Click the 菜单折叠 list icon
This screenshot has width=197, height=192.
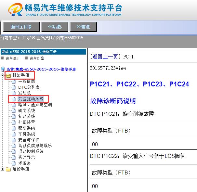click(26, 58)
